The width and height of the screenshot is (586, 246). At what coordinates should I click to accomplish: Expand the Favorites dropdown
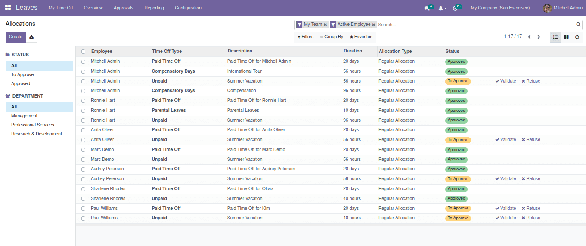coord(361,37)
